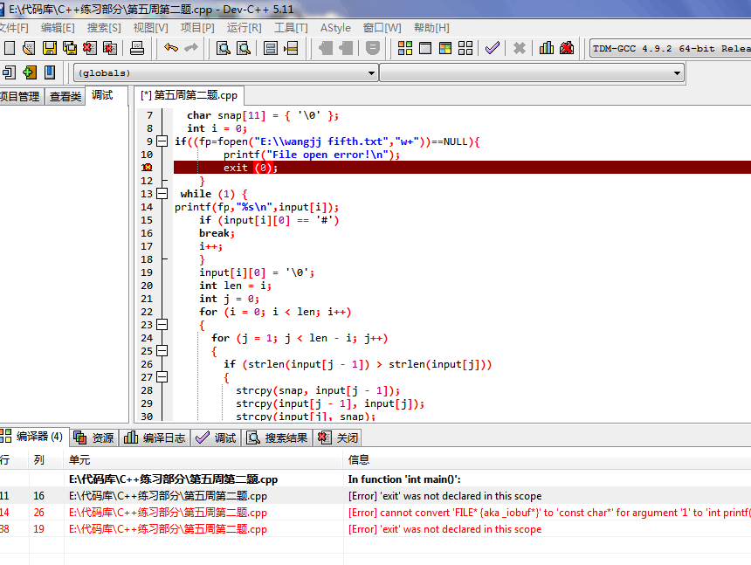This screenshot has width=751, height=565.
Task: Open the 视图[V] menu
Action: pyautogui.click(x=150, y=28)
